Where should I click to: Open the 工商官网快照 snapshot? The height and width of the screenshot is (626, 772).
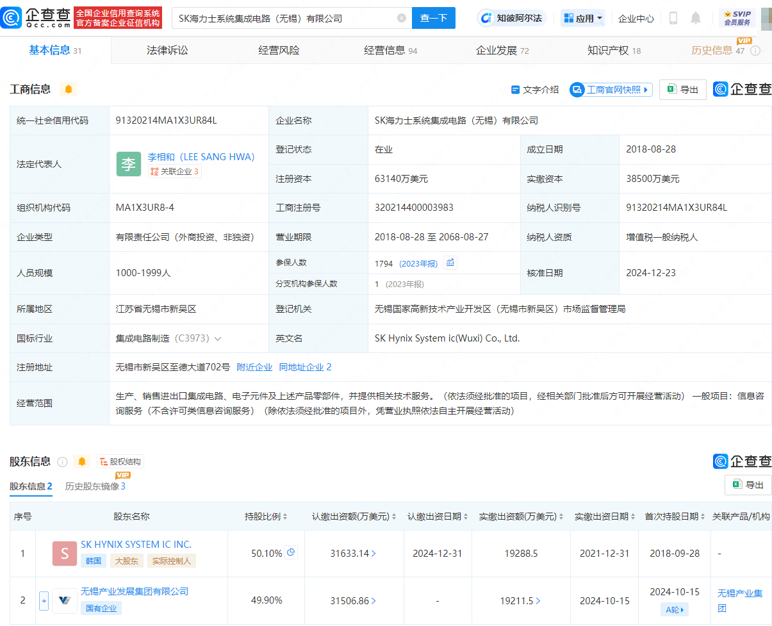coord(611,90)
